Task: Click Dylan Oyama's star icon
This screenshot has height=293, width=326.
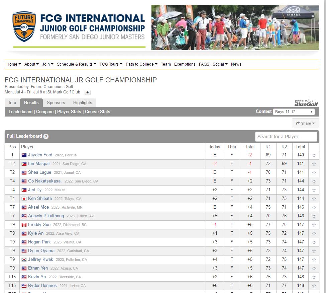Action: coord(314,251)
